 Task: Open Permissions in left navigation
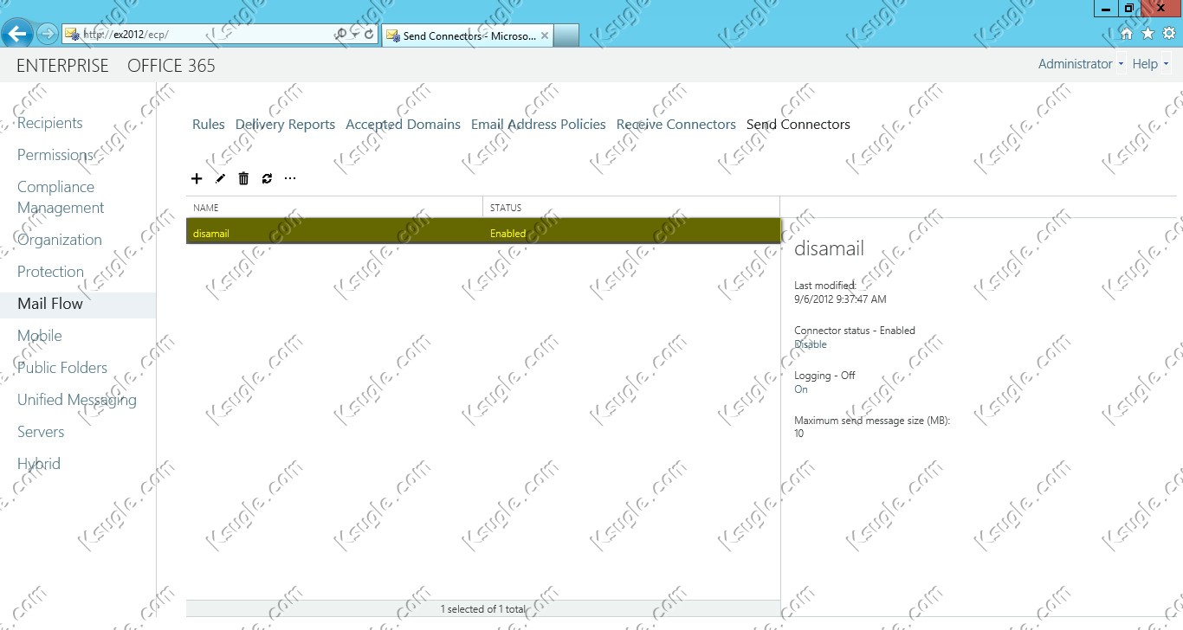tap(55, 155)
